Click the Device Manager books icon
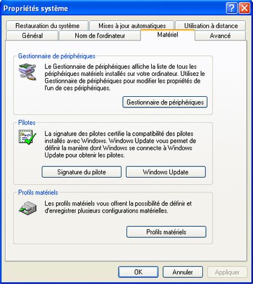 click(x=28, y=72)
